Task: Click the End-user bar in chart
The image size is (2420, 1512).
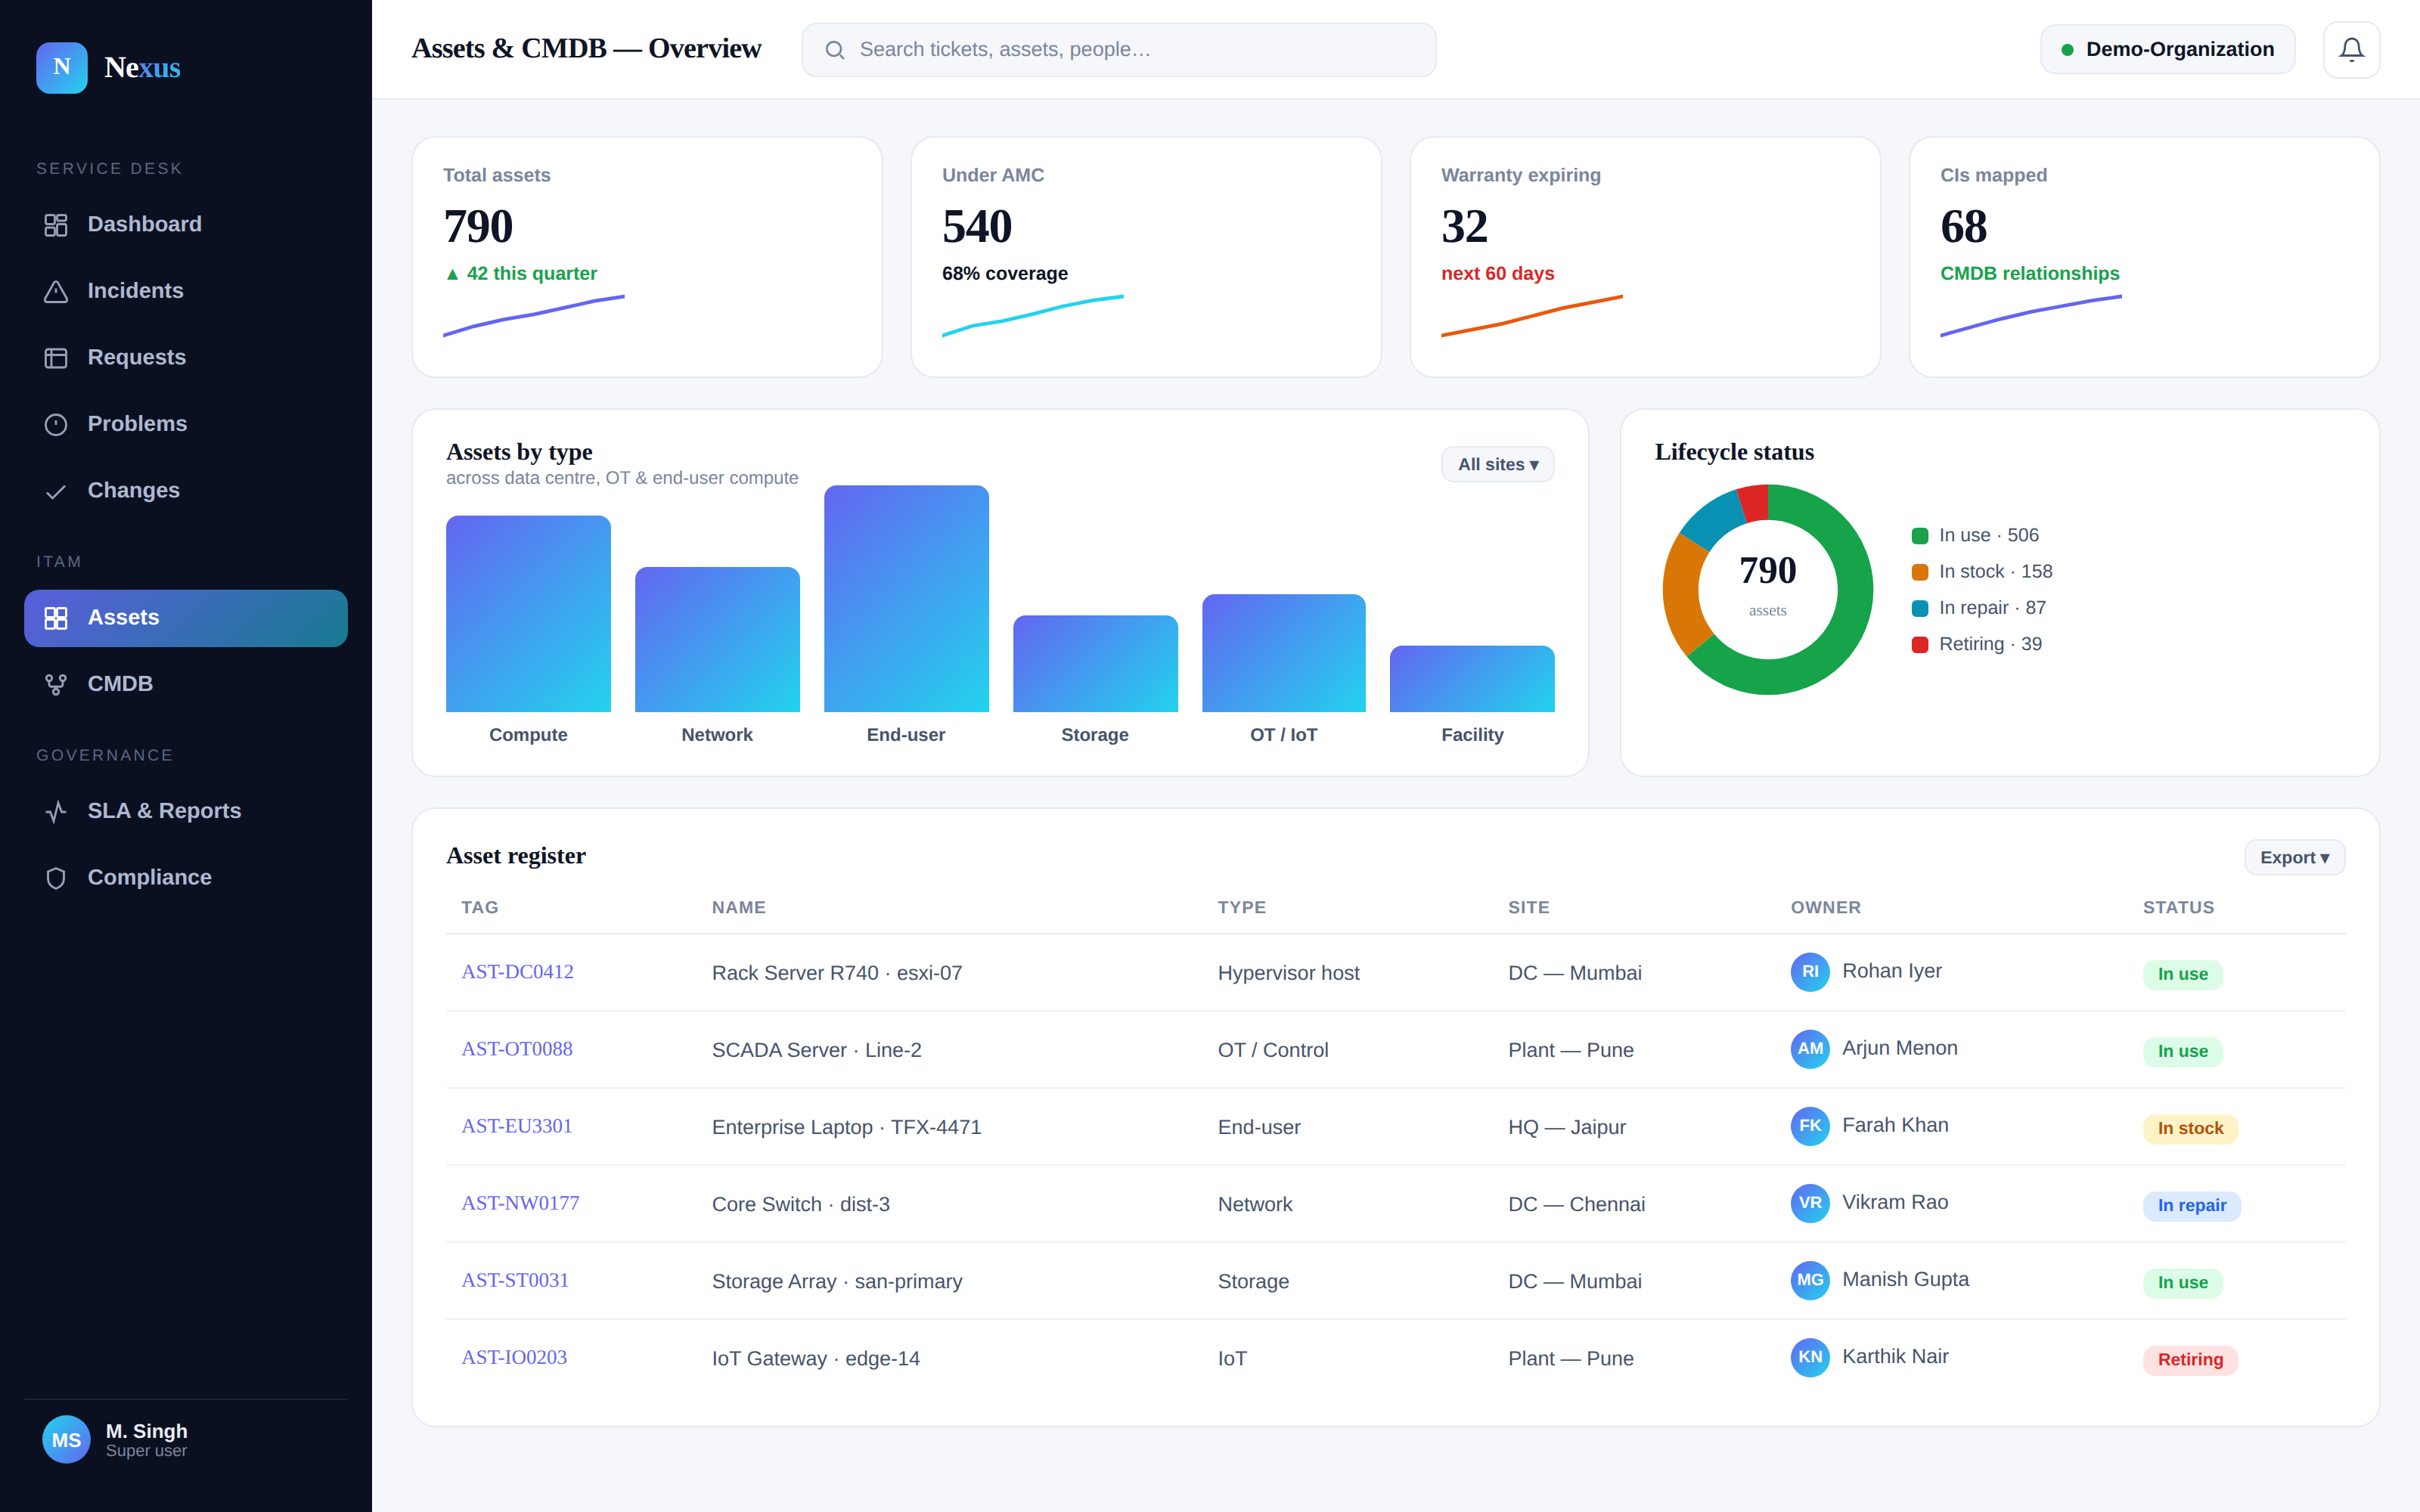Action: 906,598
